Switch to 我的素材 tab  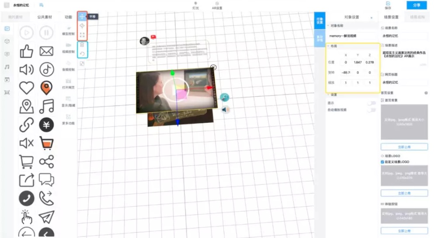pos(15,17)
